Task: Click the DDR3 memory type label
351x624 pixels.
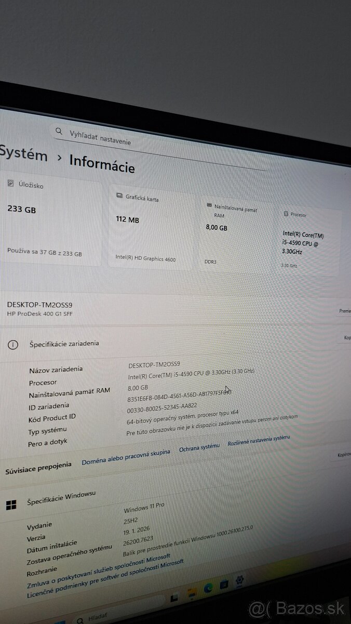Action: coord(210,262)
